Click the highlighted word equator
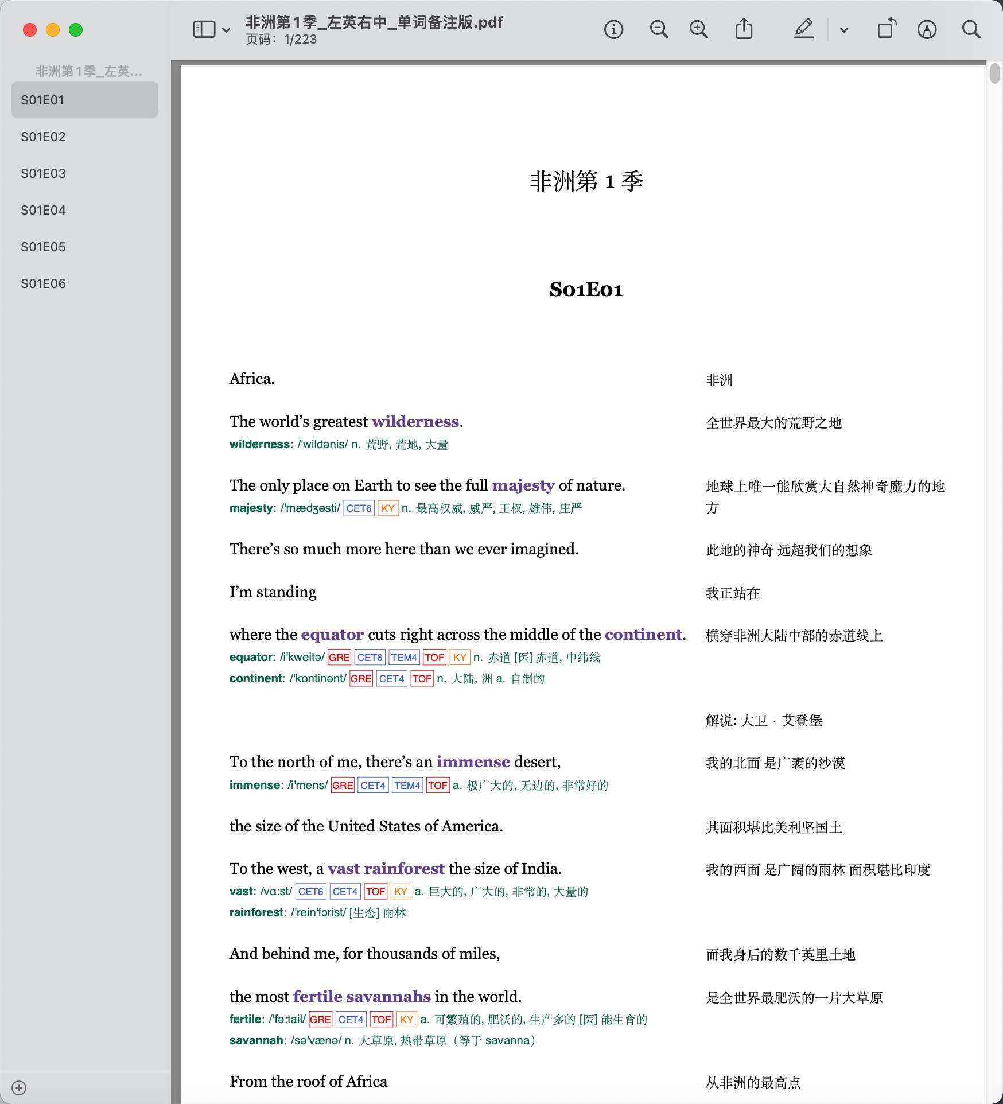 [x=332, y=635]
